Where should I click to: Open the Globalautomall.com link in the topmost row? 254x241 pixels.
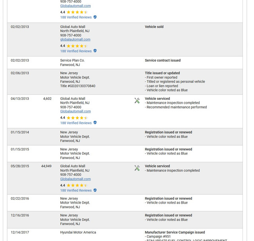[75, 6]
